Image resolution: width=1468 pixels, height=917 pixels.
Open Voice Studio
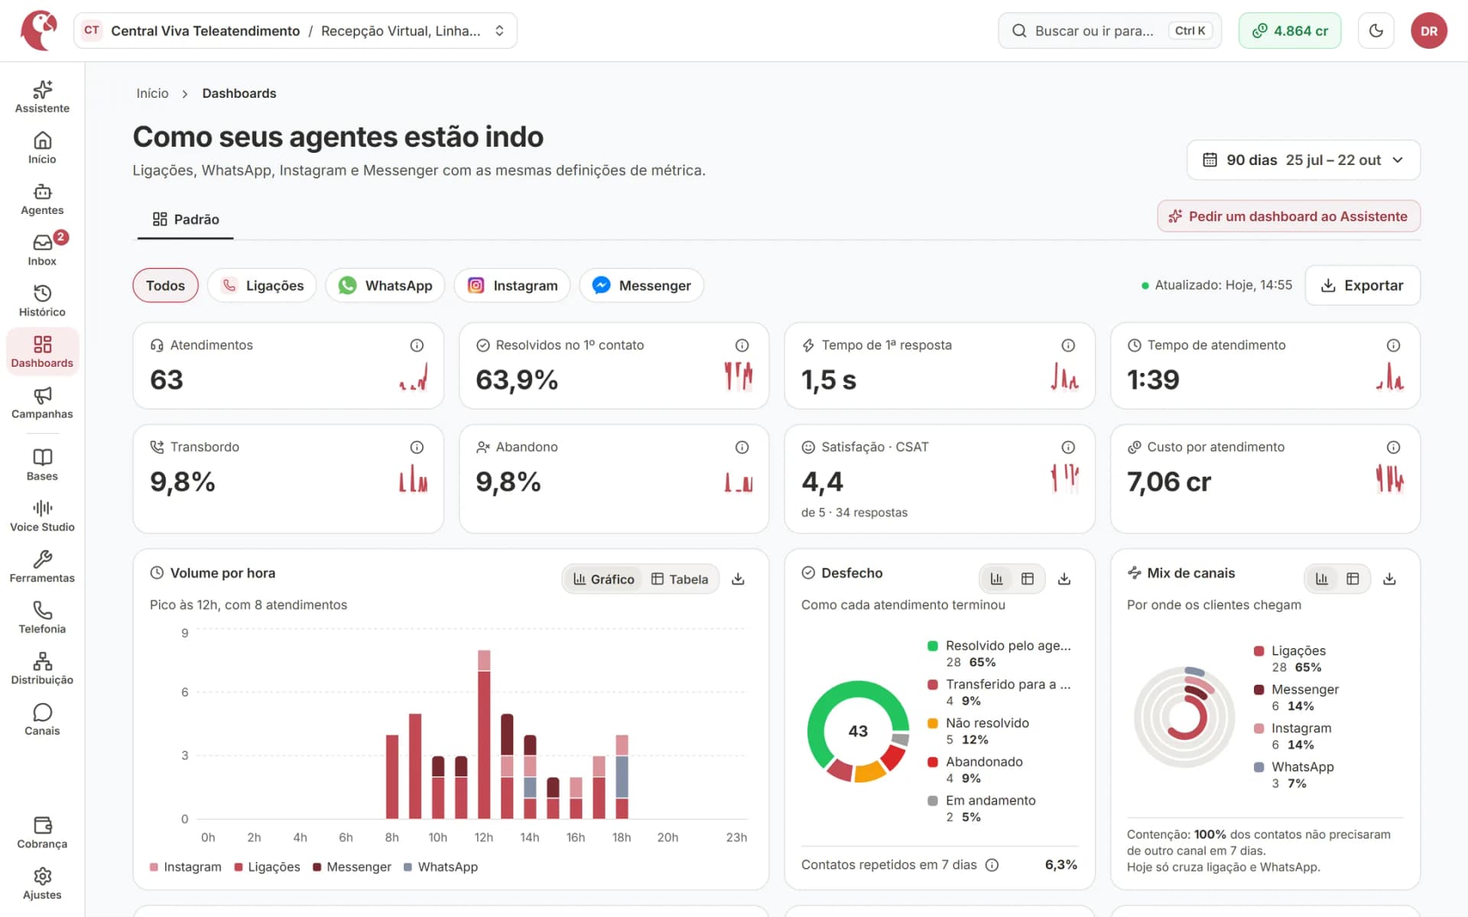pyautogui.click(x=42, y=516)
